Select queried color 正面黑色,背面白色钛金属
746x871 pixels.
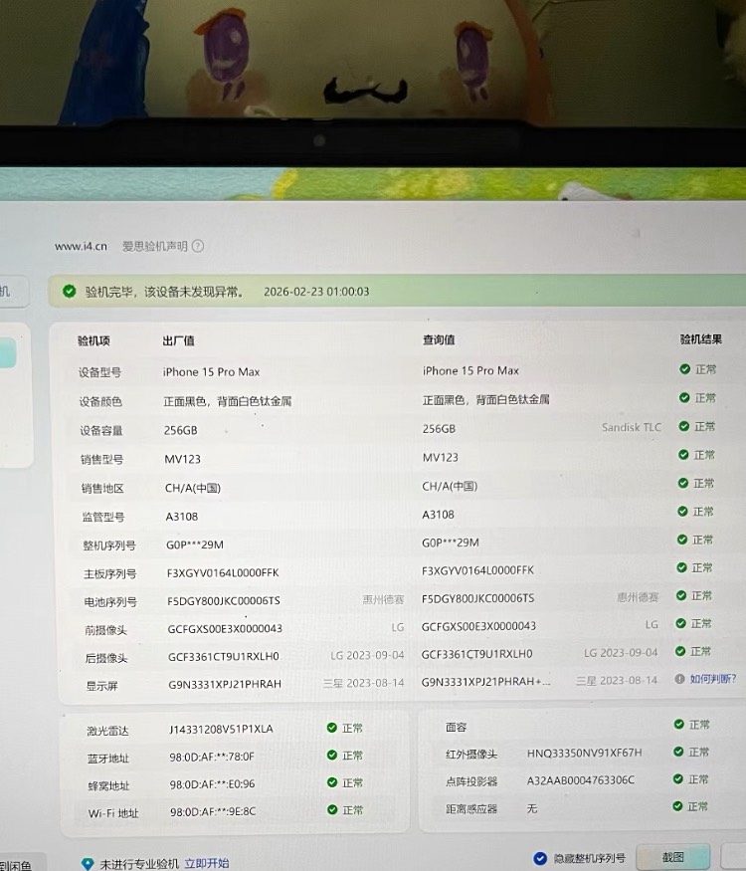click(485, 399)
